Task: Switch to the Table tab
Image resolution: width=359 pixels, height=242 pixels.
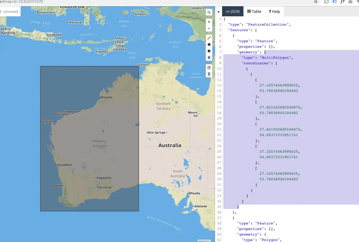Action: pos(254,12)
